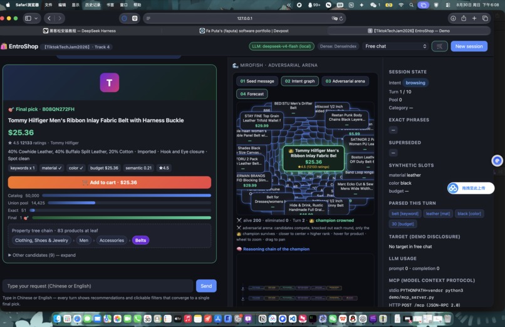Switch to the DeepSeek Harness browser tab
505x327 pixels.
pos(80,31)
